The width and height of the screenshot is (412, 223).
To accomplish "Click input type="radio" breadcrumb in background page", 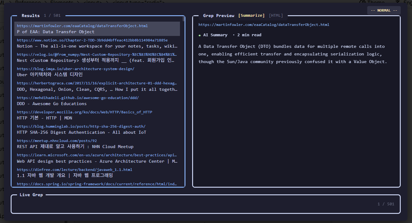I will [x=139, y=2].
